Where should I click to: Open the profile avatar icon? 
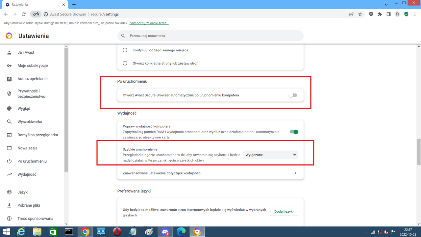point(397,14)
